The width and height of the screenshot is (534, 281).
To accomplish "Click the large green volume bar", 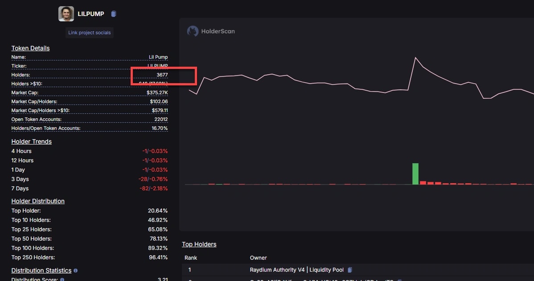I will (415, 174).
